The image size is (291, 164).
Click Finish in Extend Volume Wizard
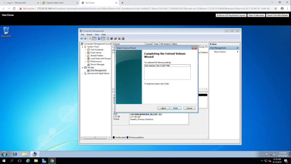175,108
